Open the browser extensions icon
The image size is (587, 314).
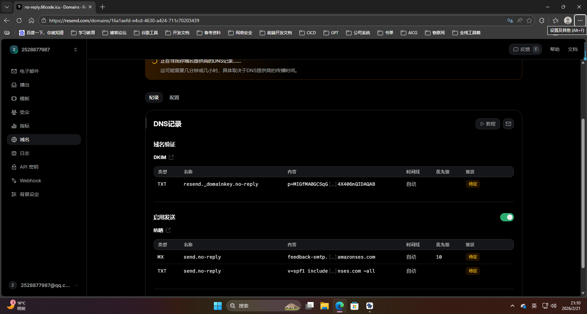click(x=542, y=21)
